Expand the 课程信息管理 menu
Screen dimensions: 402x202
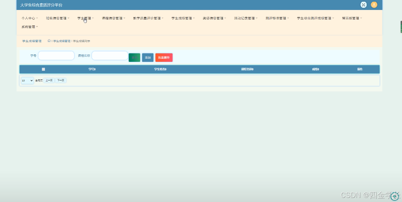pyautogui.click(x=114, y=18)
